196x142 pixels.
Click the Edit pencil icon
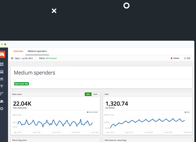(185, 58)
